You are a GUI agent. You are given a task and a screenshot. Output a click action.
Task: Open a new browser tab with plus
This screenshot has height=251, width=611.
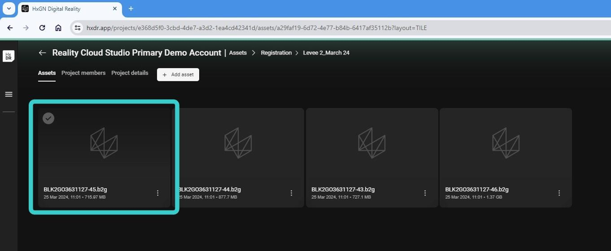pos(131,9)
